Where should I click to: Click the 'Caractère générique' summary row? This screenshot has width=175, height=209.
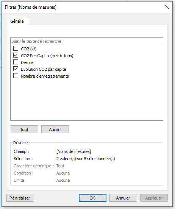[x=39, y=166]
